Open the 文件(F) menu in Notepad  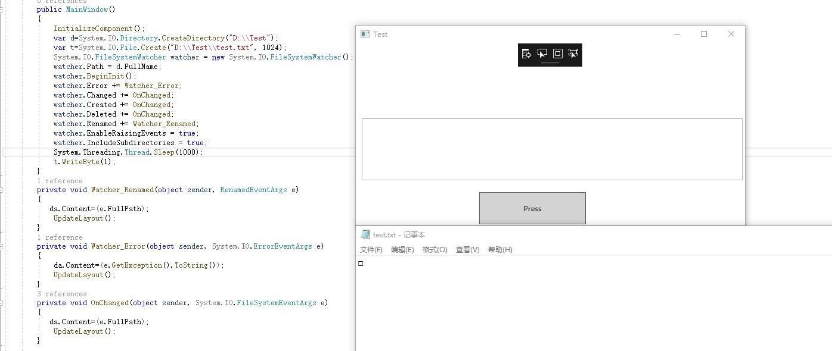tap(371, 250)
